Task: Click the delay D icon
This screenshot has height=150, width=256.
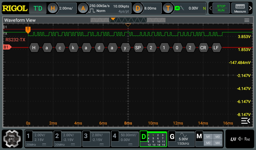Action: (137, 8)
